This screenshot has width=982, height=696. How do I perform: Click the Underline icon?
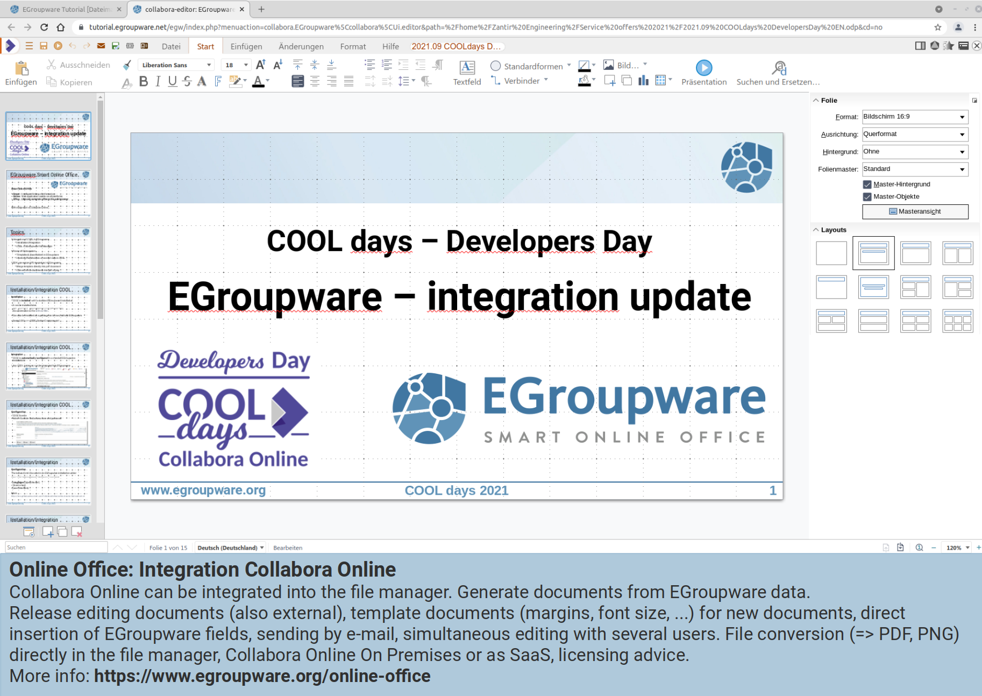click(x=172, y=81)
